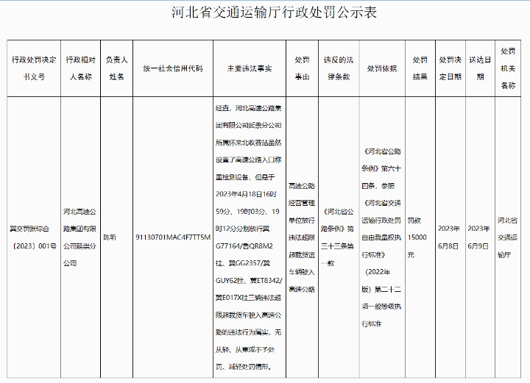
Task: Click the 处罚事由 column header
Action: tap(303, 68)
